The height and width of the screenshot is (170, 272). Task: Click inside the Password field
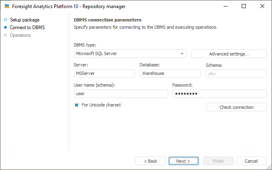click(219, 93)
